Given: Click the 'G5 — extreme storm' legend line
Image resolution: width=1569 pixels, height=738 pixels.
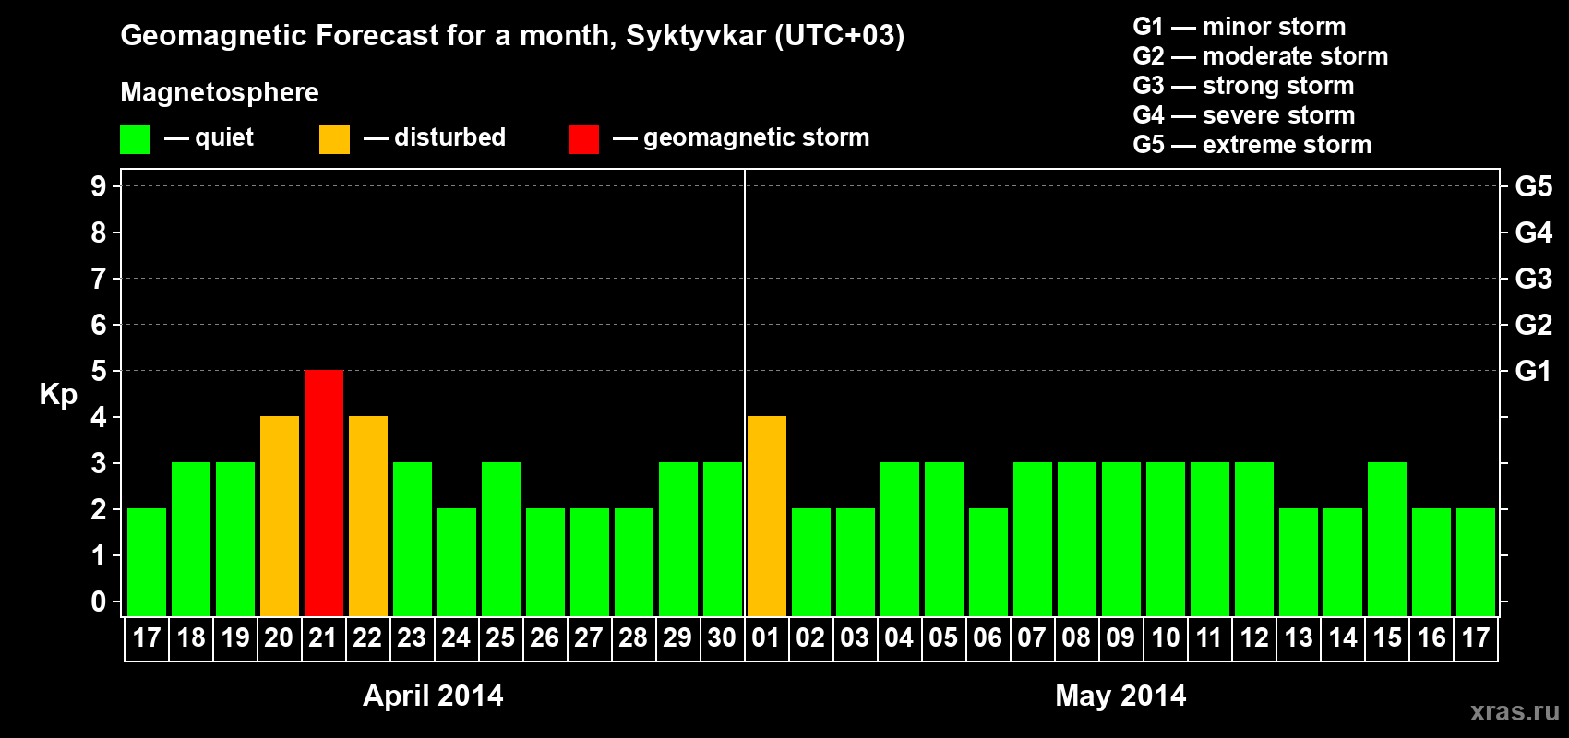Looking at the screenshot, I should (x=1252, y=145).
